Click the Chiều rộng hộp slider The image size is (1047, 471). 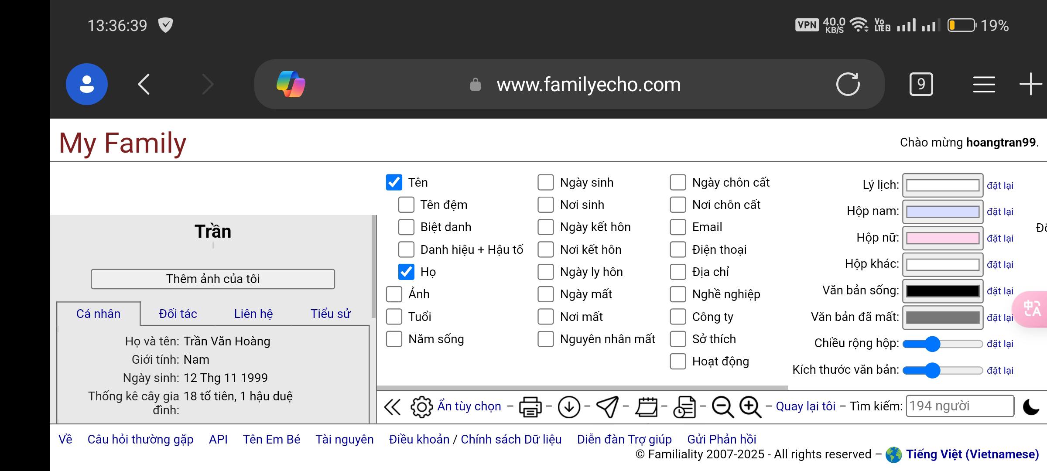point(943,344)
